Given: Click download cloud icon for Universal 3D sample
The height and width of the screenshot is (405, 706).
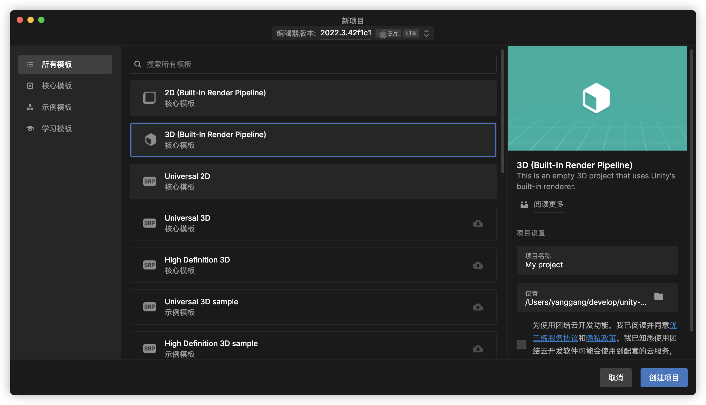Looking at the screenshot, I should (x=478, y=307).
